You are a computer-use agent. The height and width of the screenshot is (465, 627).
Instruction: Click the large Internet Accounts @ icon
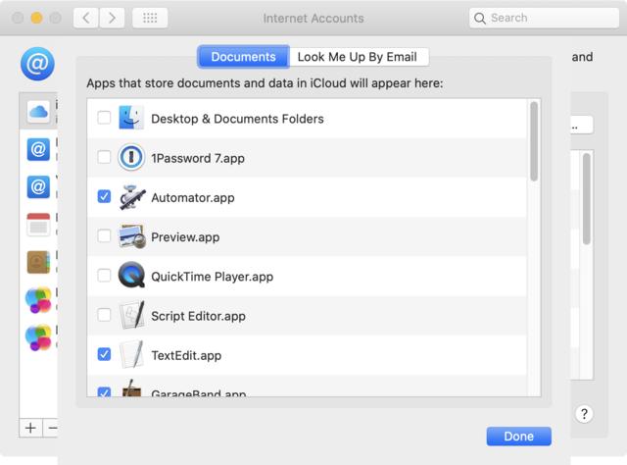[37, 64]
